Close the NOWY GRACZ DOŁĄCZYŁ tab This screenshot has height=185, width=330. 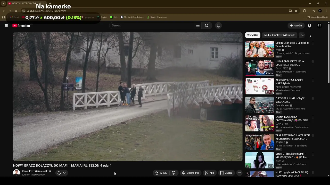[44, 3]
